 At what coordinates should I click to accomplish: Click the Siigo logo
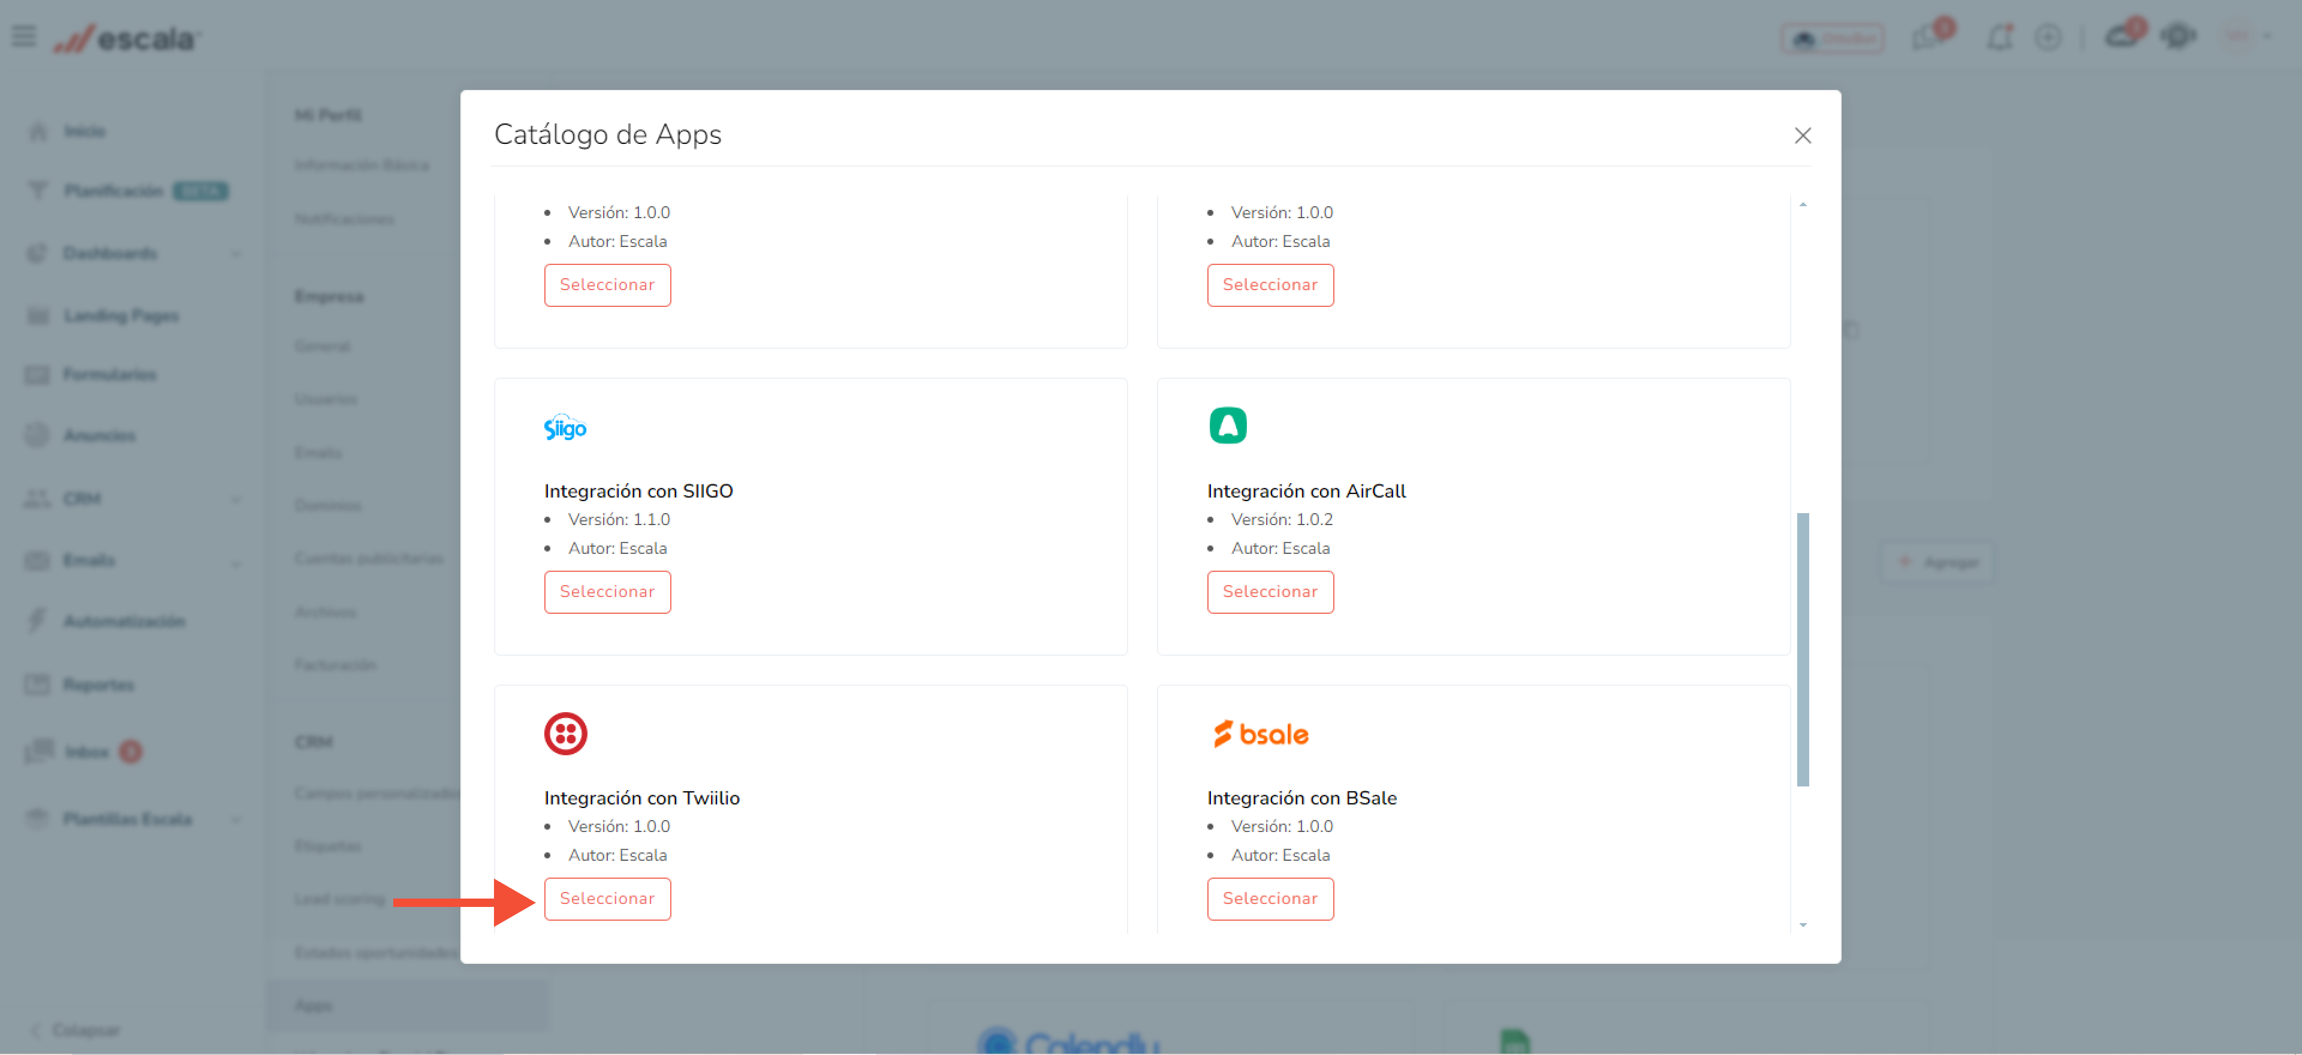[x=565, y=427]
